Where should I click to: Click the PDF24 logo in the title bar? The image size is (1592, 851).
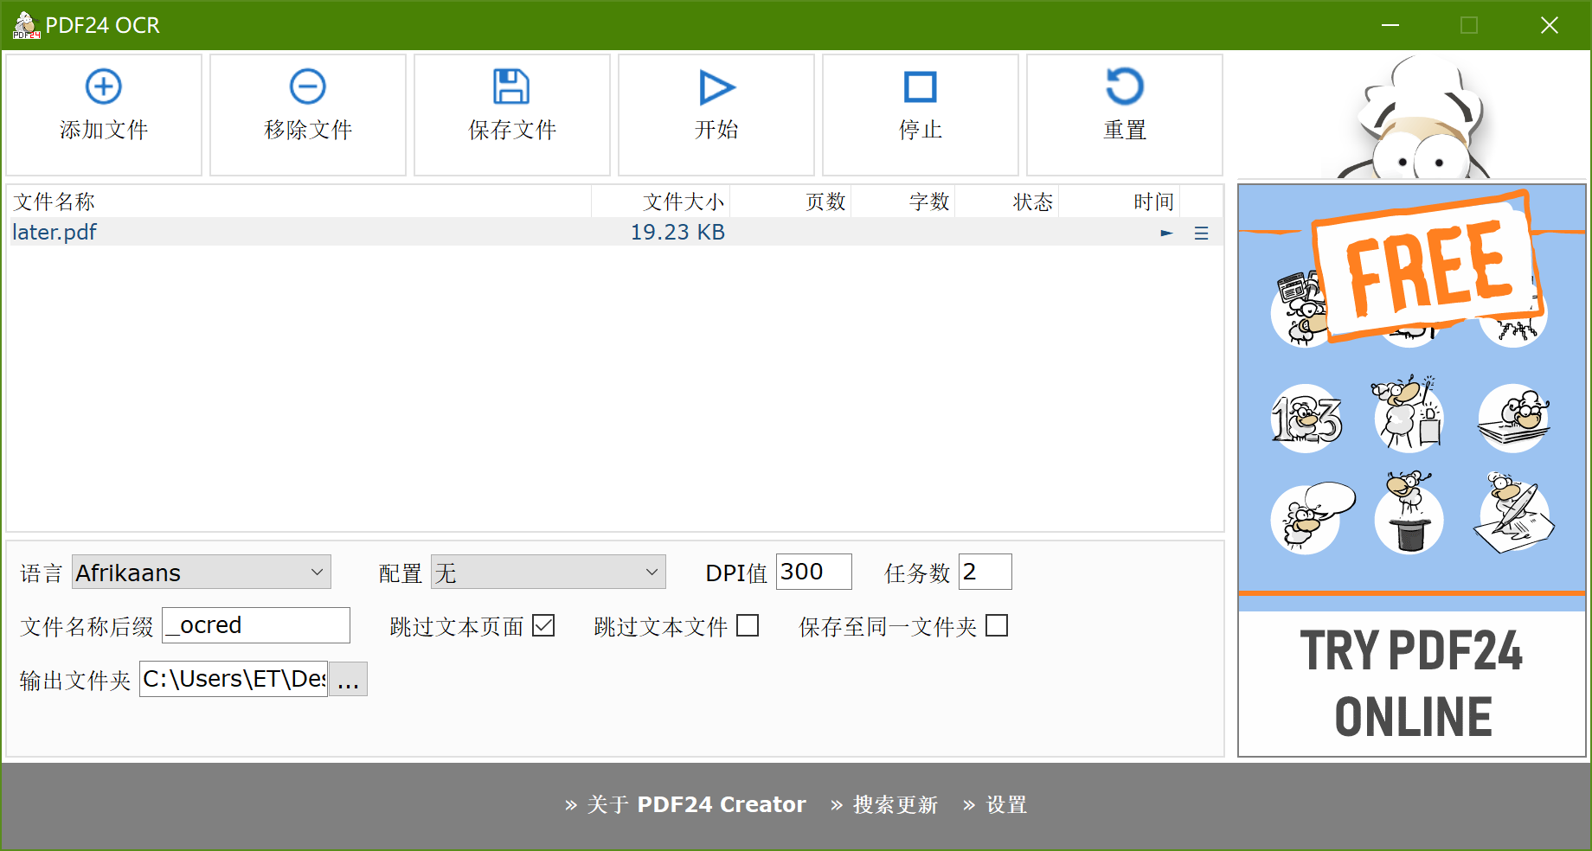pyautogui.click(x=26, y=24)
